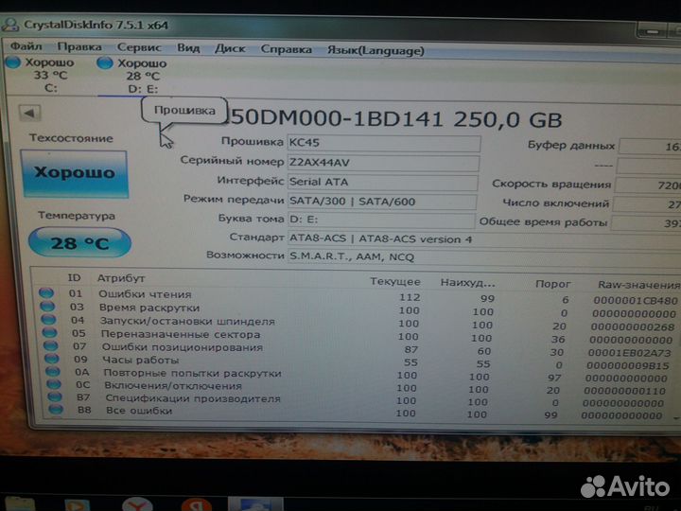Select the Спецификации производителя attribute text

[x=193, y=398]
